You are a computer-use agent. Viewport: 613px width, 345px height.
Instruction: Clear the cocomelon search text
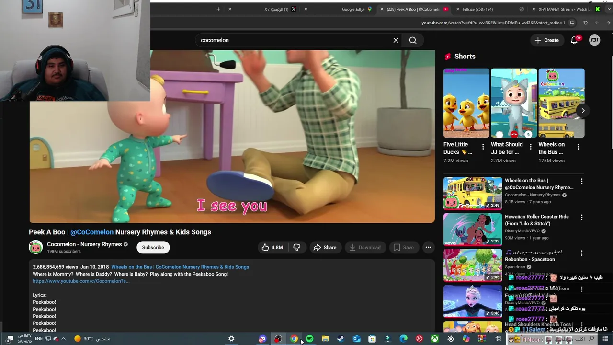(x=396, y=40)
